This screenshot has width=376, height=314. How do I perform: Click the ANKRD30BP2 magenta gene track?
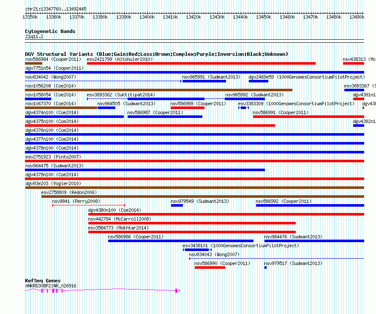pyautogui.click(x=103, y=290)
